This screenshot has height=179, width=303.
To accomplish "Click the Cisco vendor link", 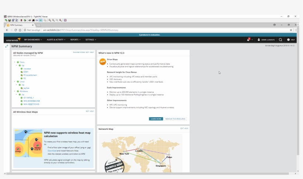I will (22, 62).
